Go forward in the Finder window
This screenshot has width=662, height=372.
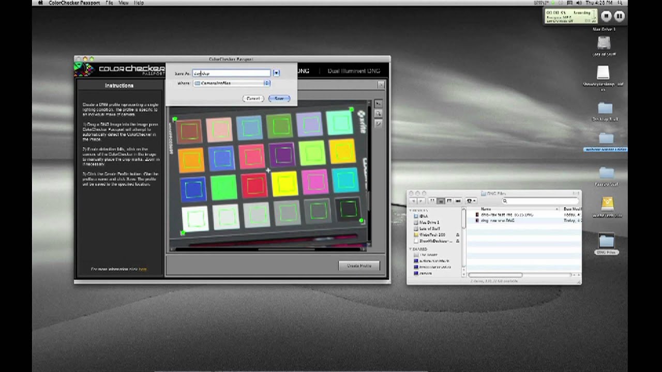(420, 201)
